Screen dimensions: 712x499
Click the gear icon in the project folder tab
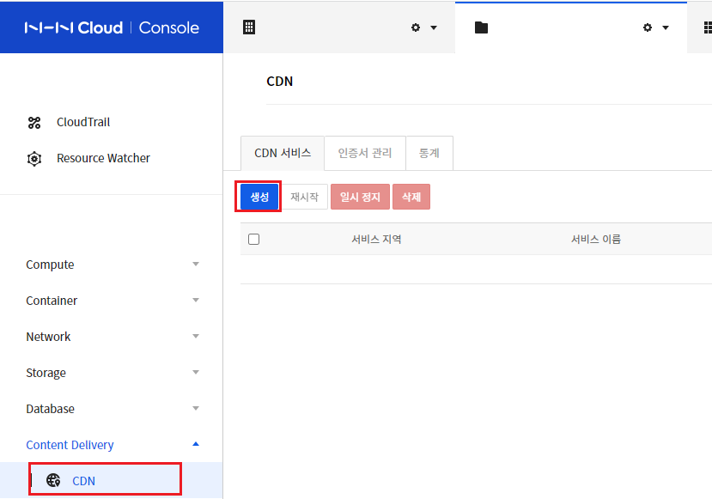(648, 27)
